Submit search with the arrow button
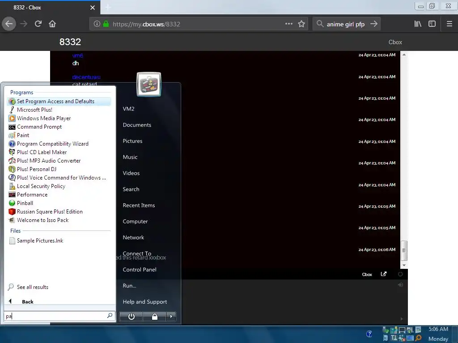This screenshot has width=458, height=343. click(x=374, y=24)
